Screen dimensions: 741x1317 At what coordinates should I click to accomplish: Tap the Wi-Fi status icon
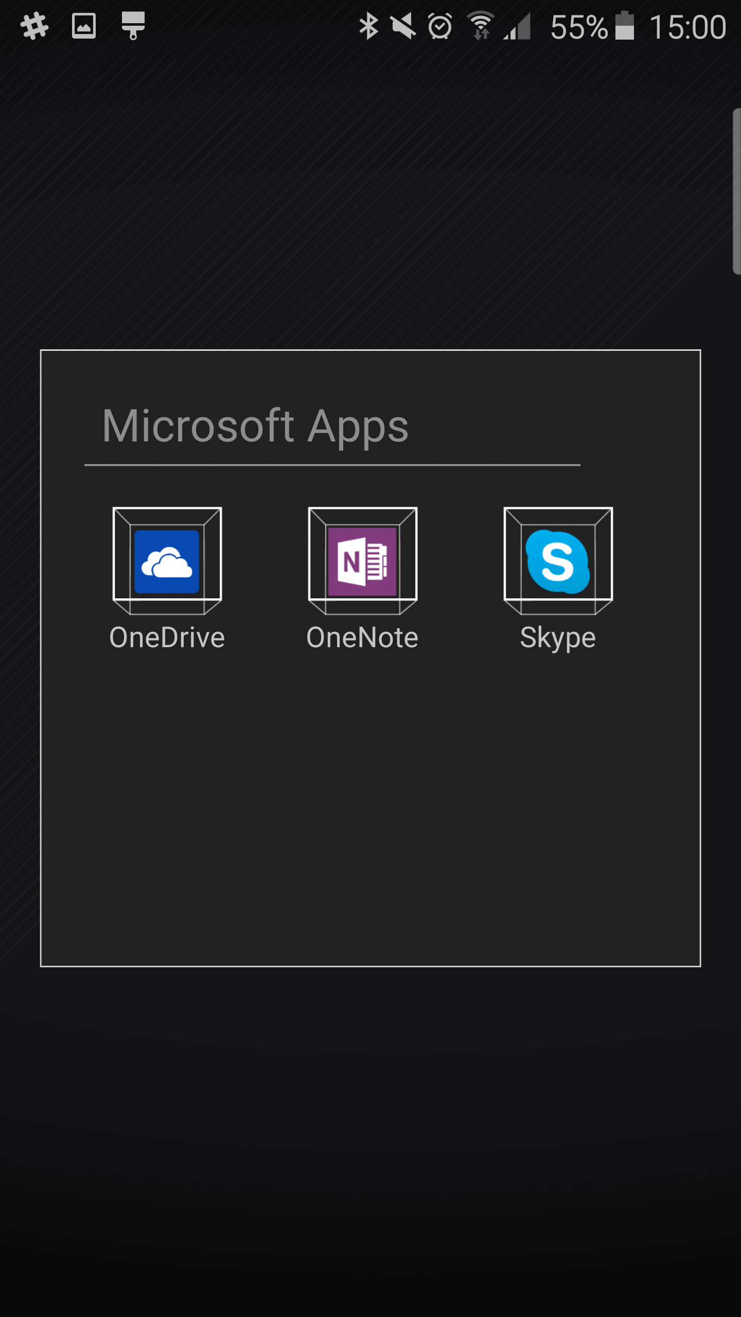click(481, 26)
